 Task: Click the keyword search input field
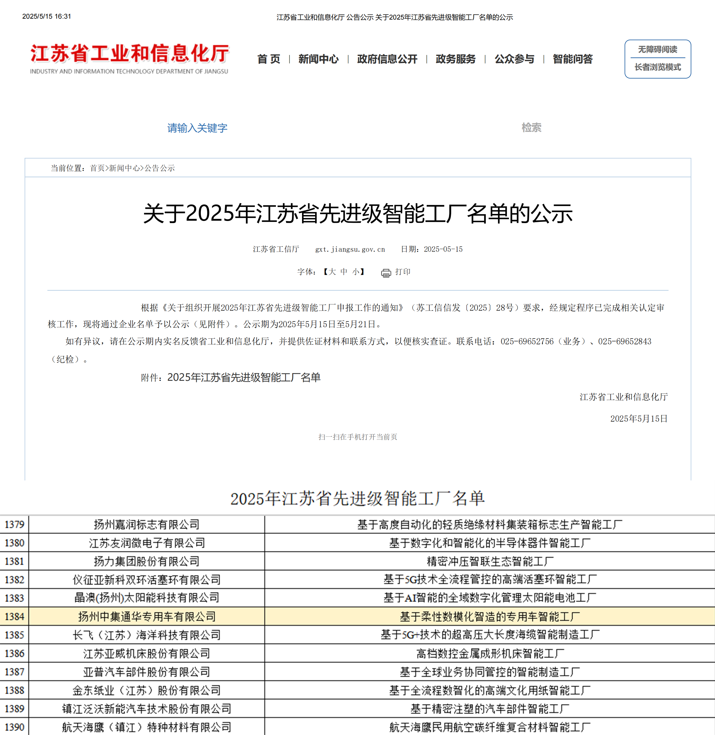tap(197, 128)
